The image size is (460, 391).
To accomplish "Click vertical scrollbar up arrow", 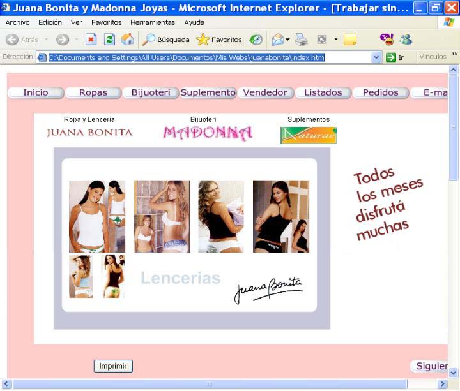I will click(453, 70).
